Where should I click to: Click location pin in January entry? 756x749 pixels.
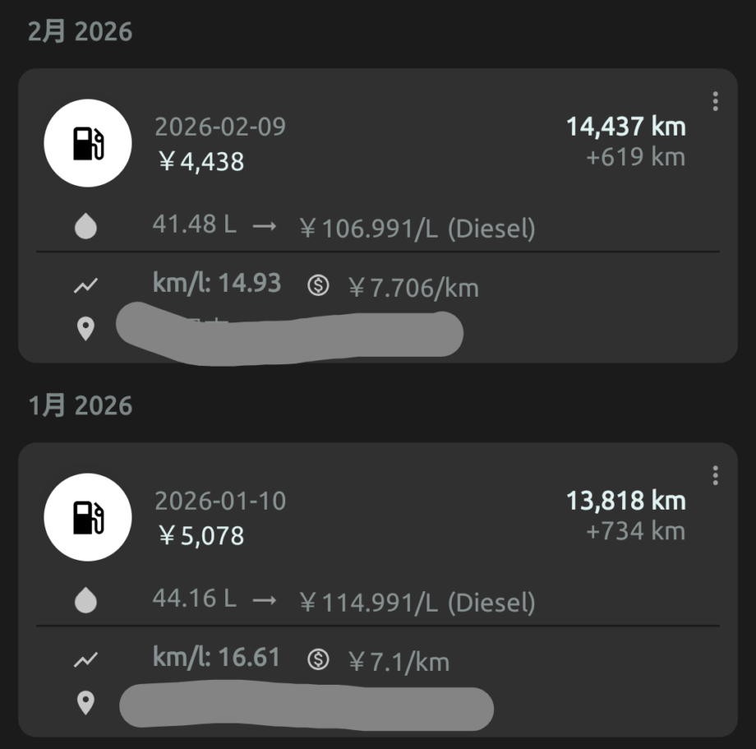85,703
